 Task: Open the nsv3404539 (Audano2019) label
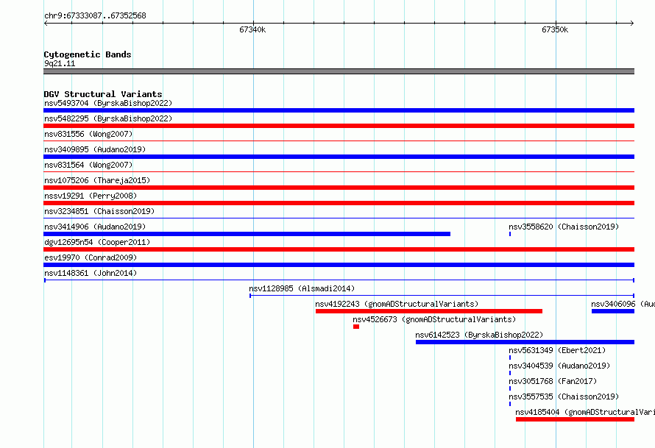tap(559, 366)
